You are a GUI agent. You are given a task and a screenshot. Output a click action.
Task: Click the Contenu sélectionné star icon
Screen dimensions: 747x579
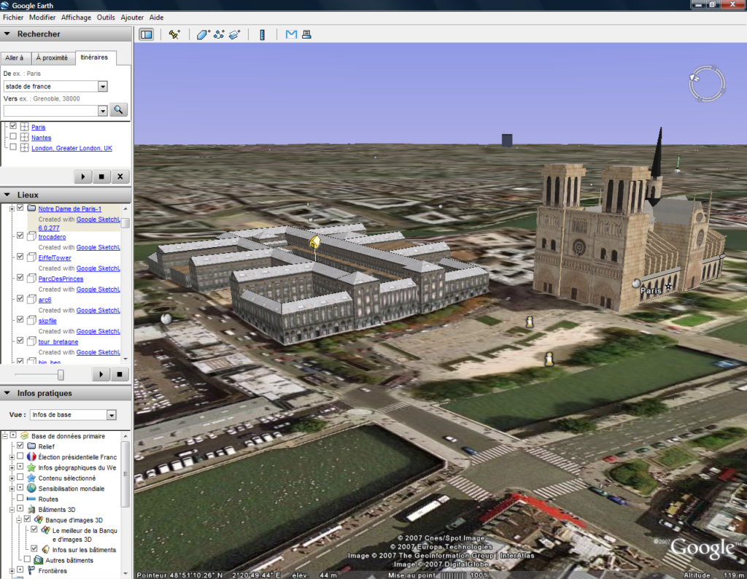click(31, 478)
